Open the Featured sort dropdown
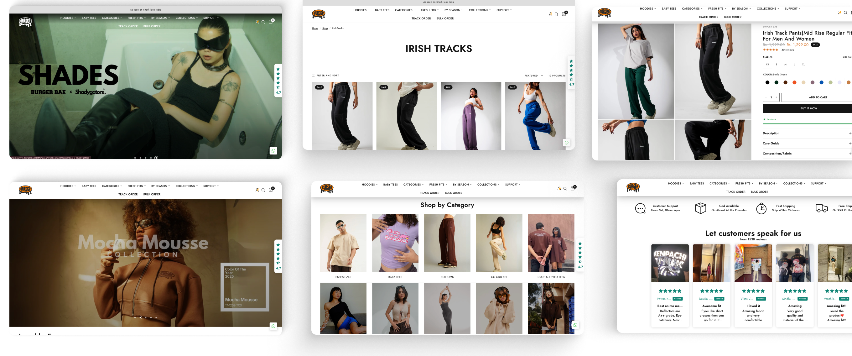This screenshot has width=852, height=356. 533,76
